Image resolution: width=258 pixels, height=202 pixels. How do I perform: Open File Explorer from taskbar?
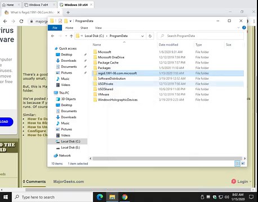(x=112, y=197)
